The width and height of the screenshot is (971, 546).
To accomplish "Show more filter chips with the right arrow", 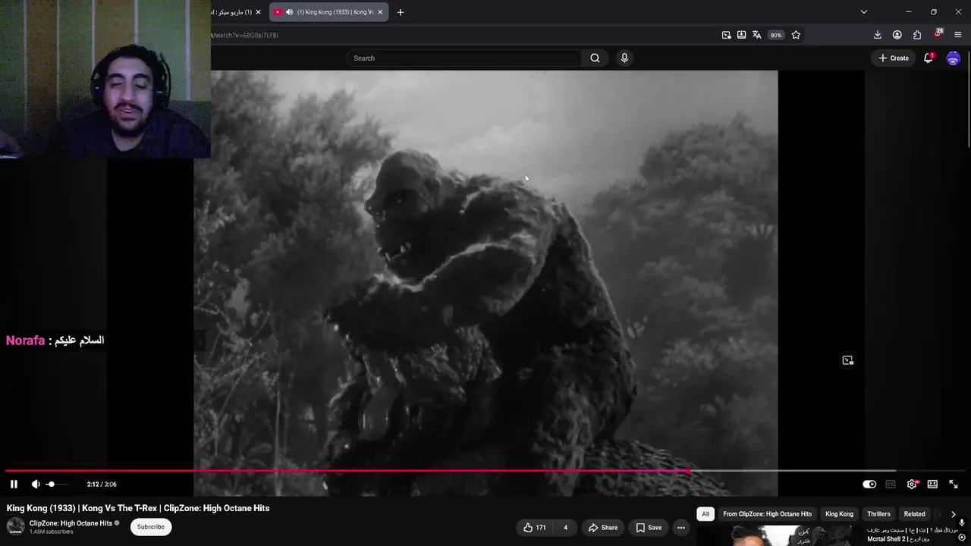I will (954, 514).
